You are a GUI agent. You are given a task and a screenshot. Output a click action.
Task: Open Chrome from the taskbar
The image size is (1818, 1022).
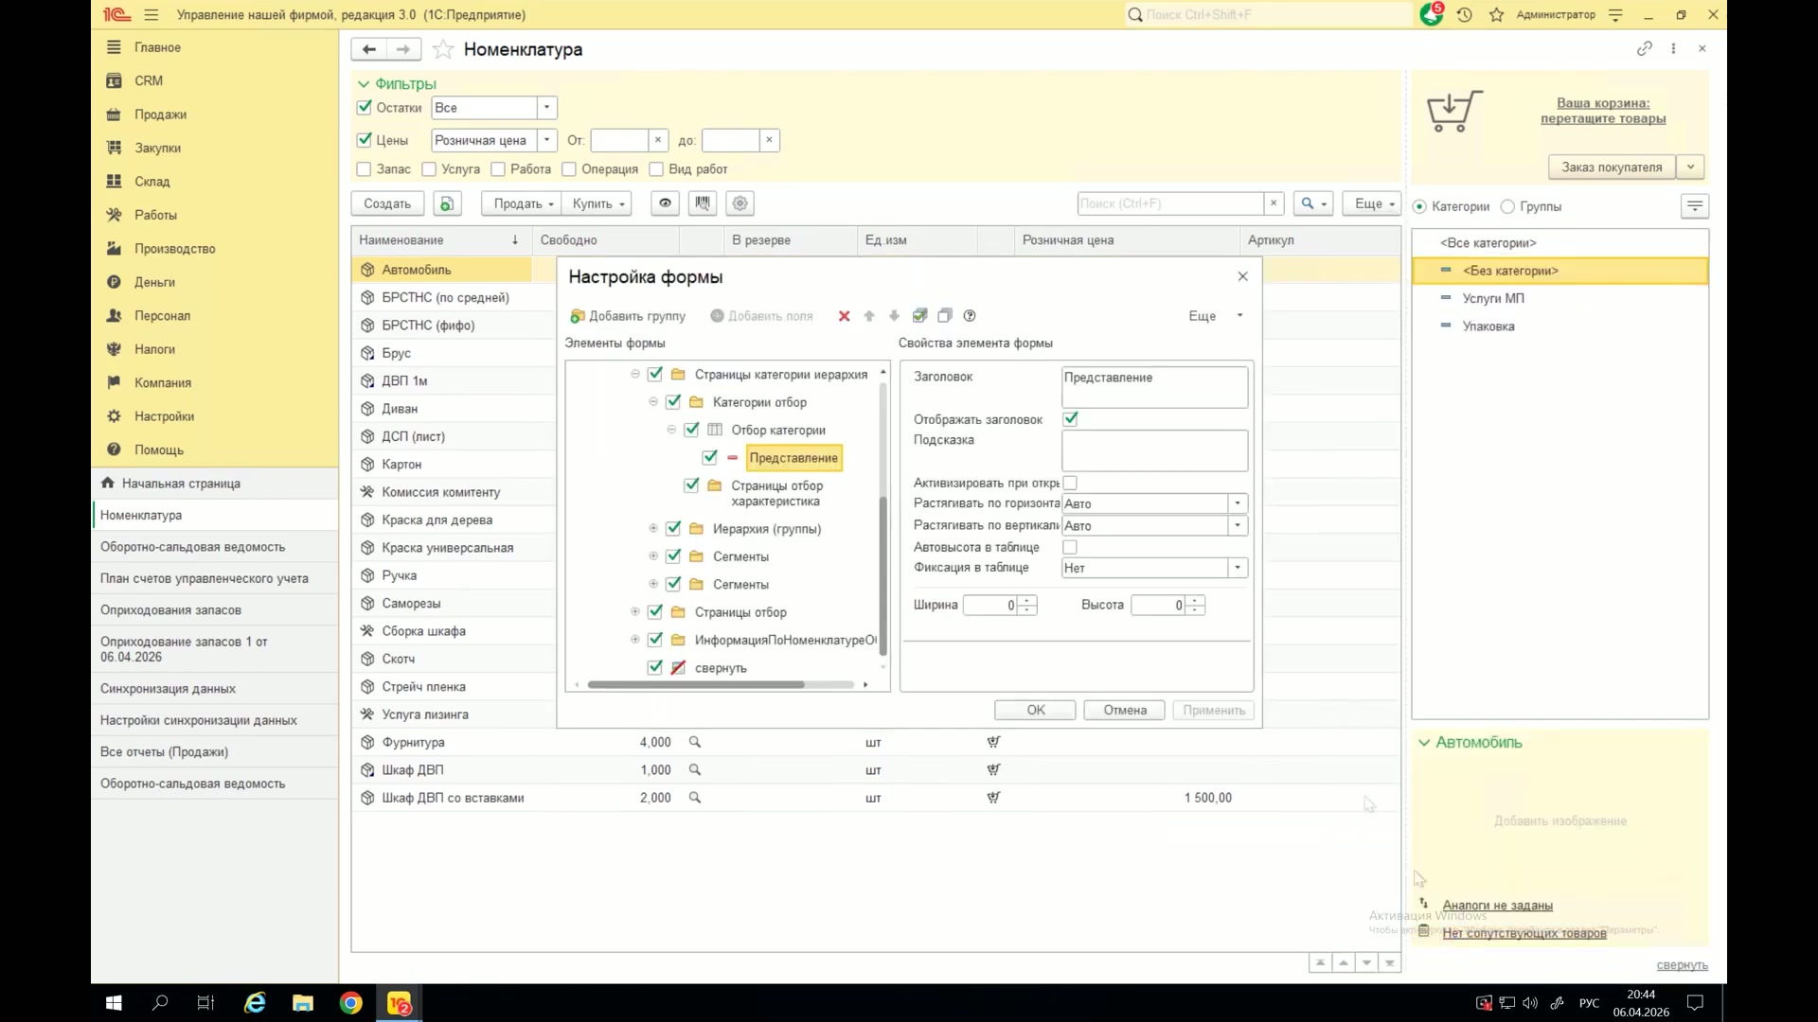click(x=350, y=1003)
